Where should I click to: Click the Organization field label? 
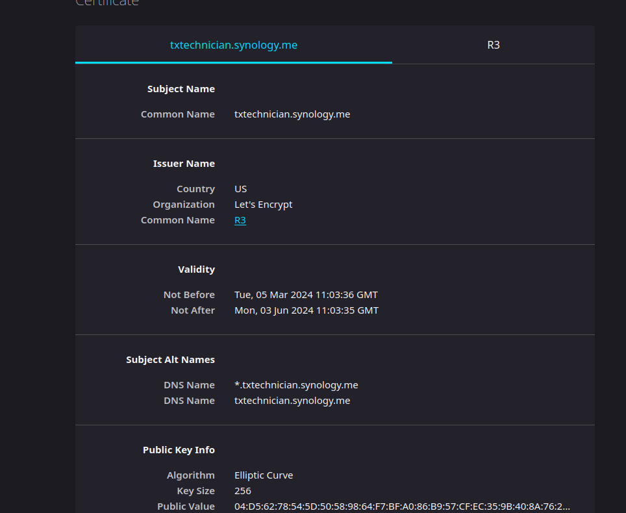(x=184, y=205)
